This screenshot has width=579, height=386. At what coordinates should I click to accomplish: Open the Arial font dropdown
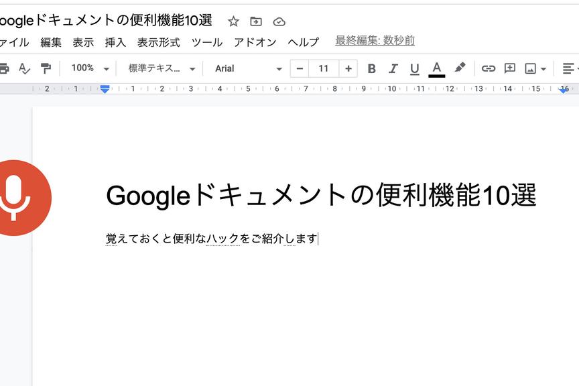pos(248,68)
